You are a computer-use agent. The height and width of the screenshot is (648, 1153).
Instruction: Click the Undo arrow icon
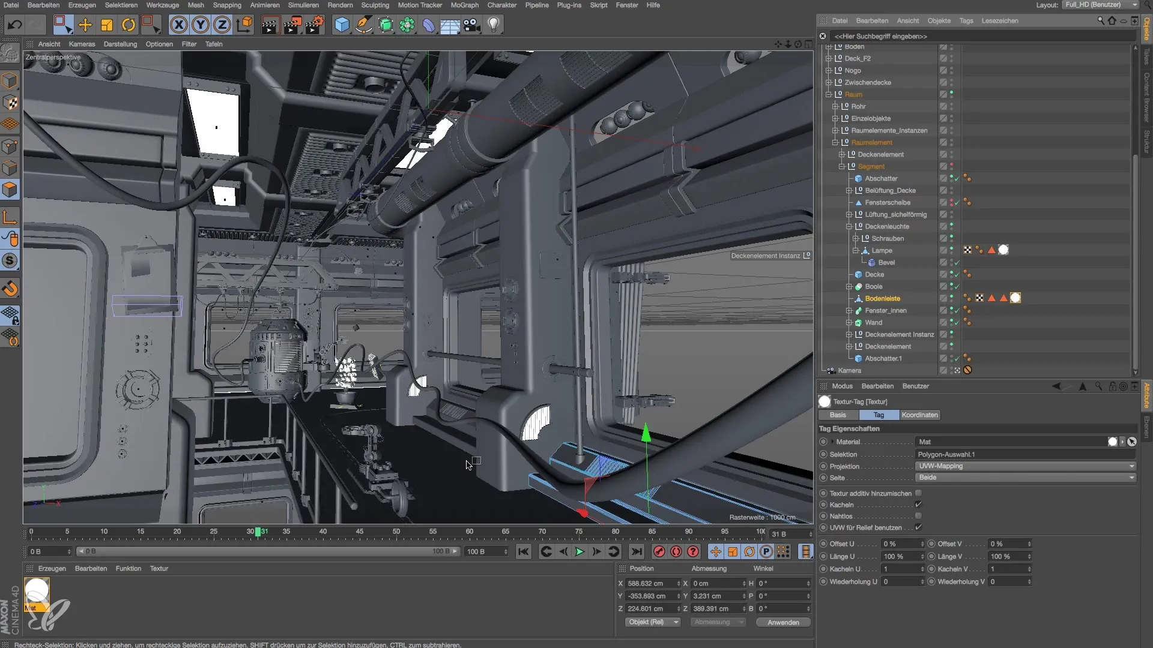tap(14, 25)
